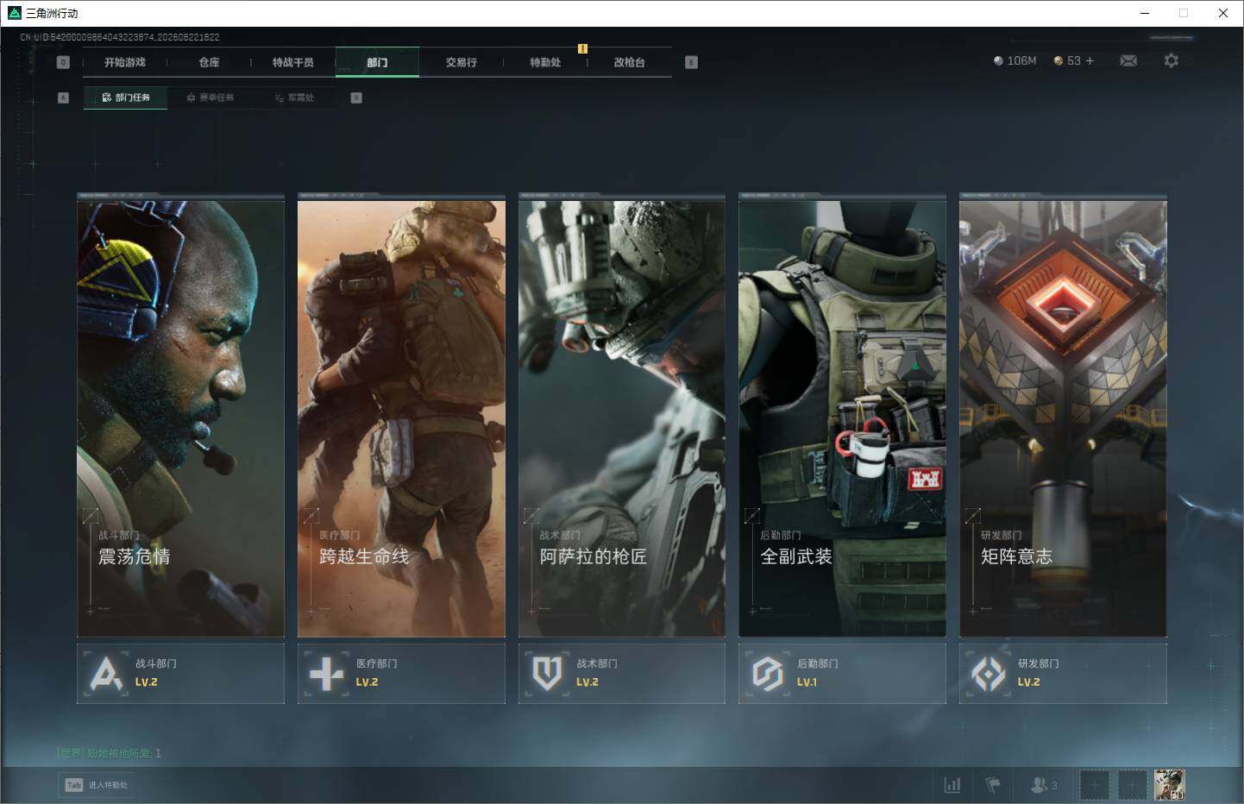Click the 研发部门 LV.2 level label
Screen dimensions: 1244x804
click(1028, 682)
